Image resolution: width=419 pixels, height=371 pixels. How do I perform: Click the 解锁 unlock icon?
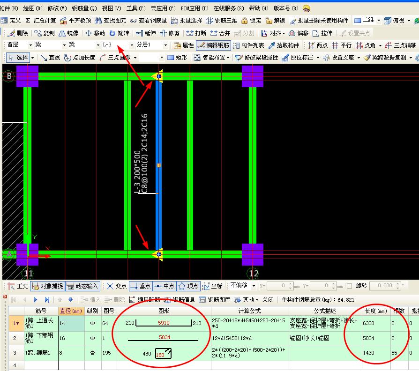275,20
